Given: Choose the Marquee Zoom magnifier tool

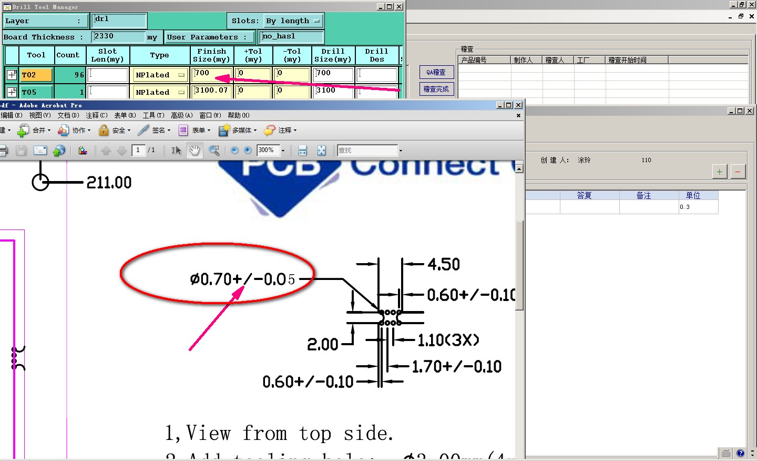Looking at the screenshot, I should coord(214,151).
